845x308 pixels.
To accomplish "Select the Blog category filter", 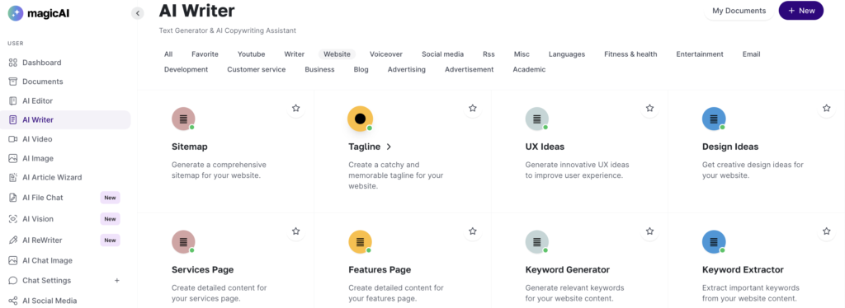I will (x=361, y=70).
